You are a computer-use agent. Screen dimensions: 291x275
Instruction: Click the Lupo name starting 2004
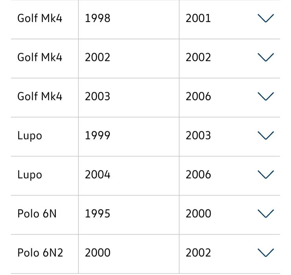(29, 174)
